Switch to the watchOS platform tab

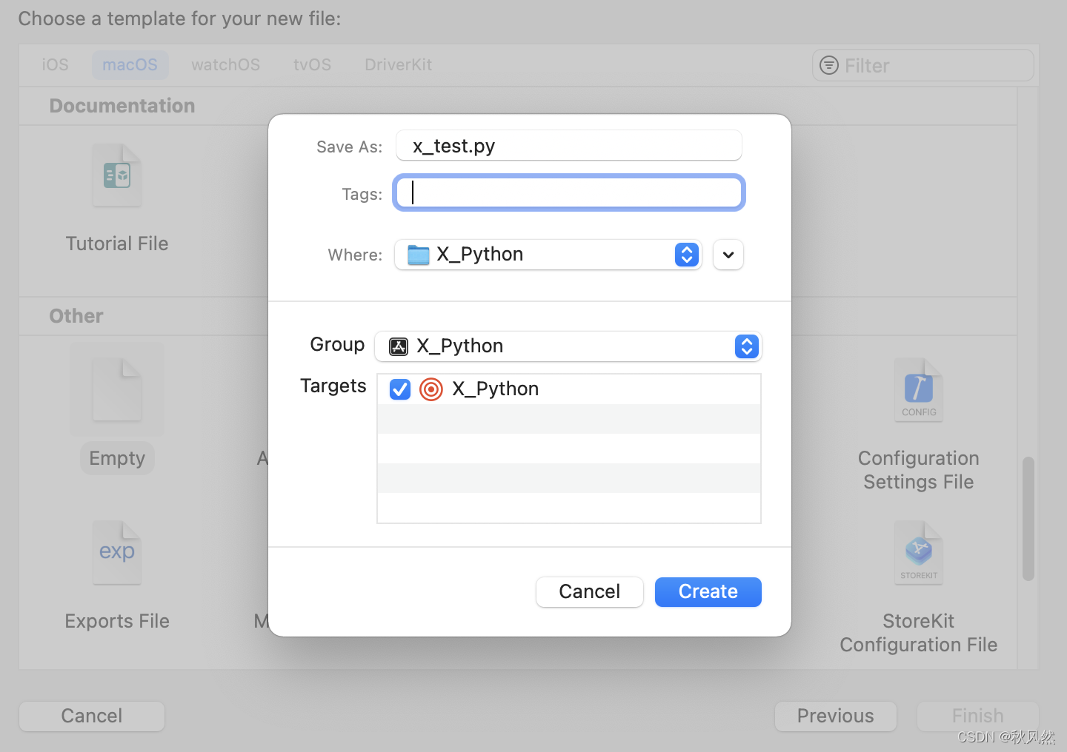click(226, 65)
